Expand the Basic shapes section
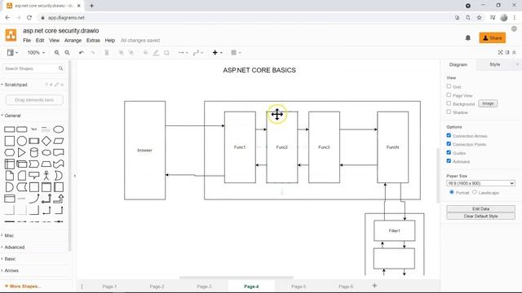 pos(10,259)
